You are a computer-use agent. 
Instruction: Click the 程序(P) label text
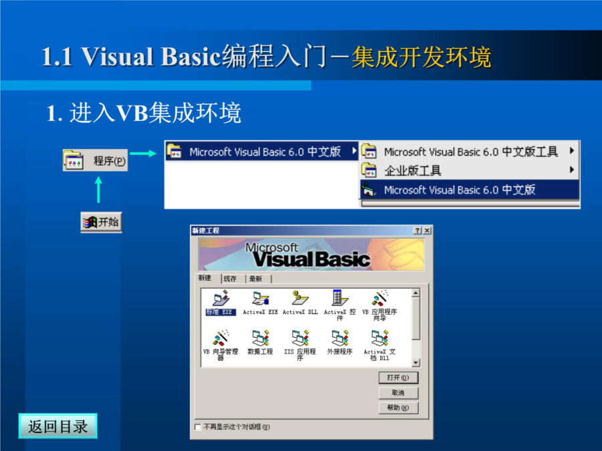(110, 160)
